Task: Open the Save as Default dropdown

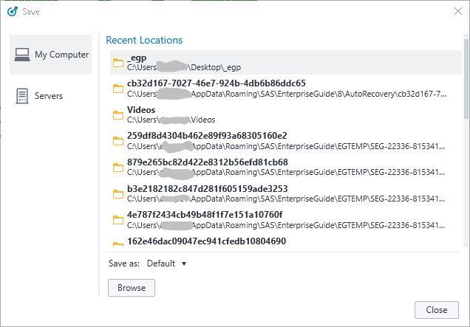Action: (167, 264)
